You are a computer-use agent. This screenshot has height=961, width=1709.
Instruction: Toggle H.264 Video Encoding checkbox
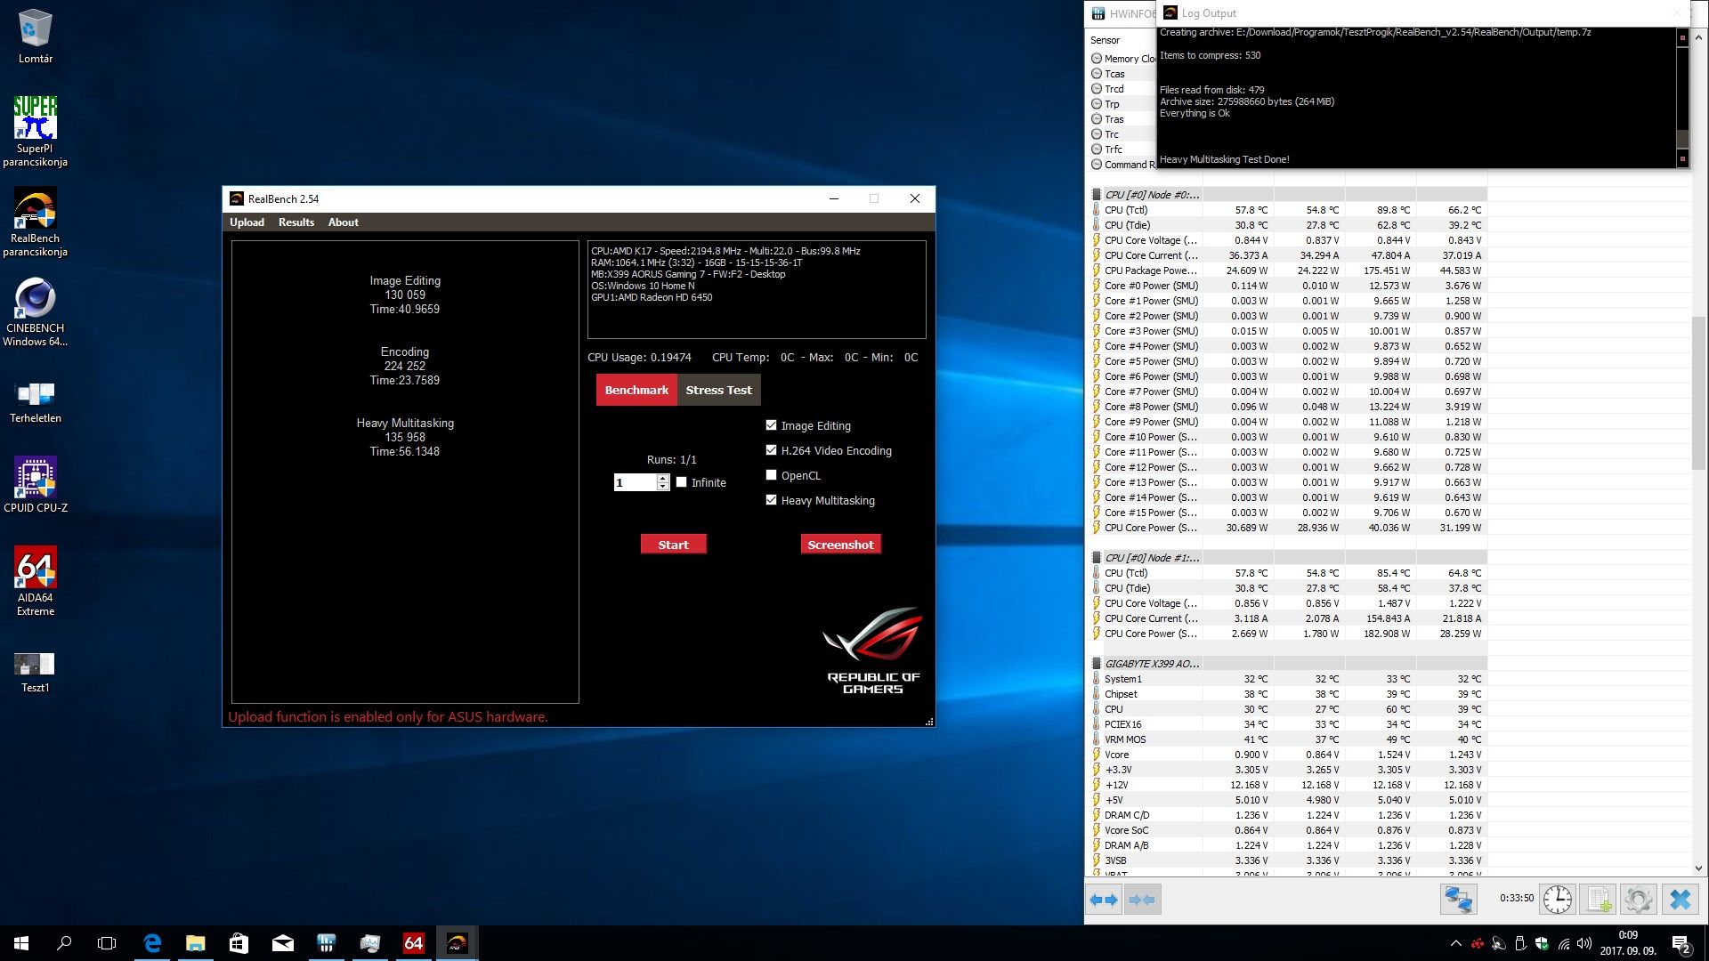pyautogui.click(x=771, y=450)
